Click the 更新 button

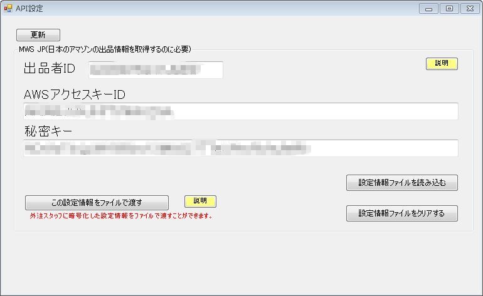coord(38,35)
